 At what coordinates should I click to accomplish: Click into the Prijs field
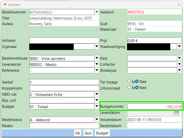click(x=154, y=41)
